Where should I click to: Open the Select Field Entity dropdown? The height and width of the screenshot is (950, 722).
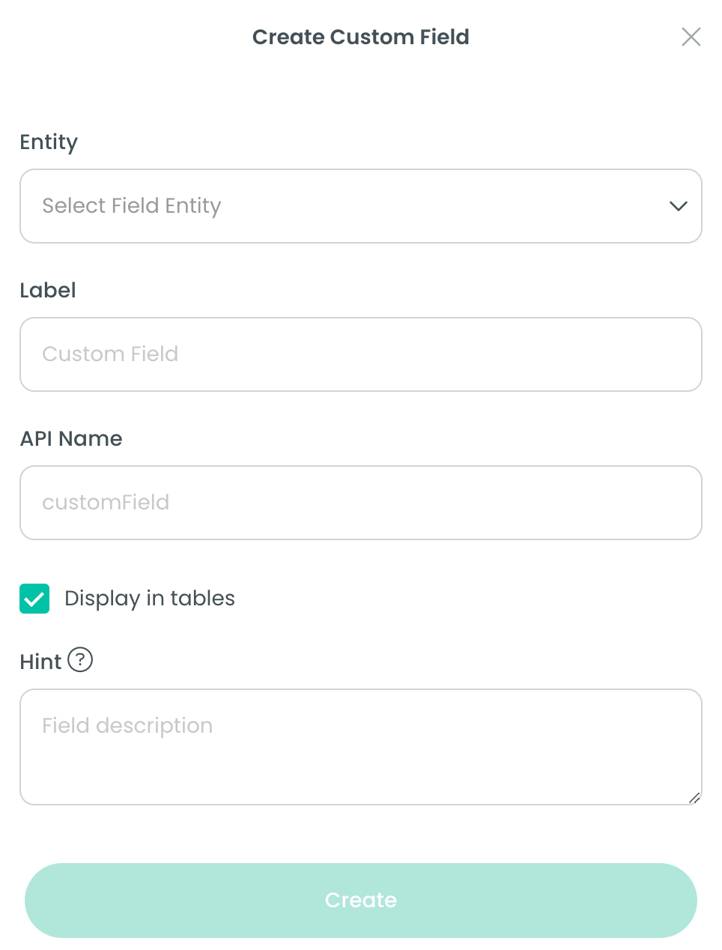click(361, 206)
